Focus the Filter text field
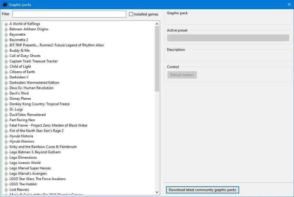The height and width of the screenshot is (197, 294). [x=69, y=14]
